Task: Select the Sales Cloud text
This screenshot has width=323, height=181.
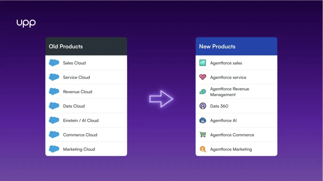Action: point(74,63)
